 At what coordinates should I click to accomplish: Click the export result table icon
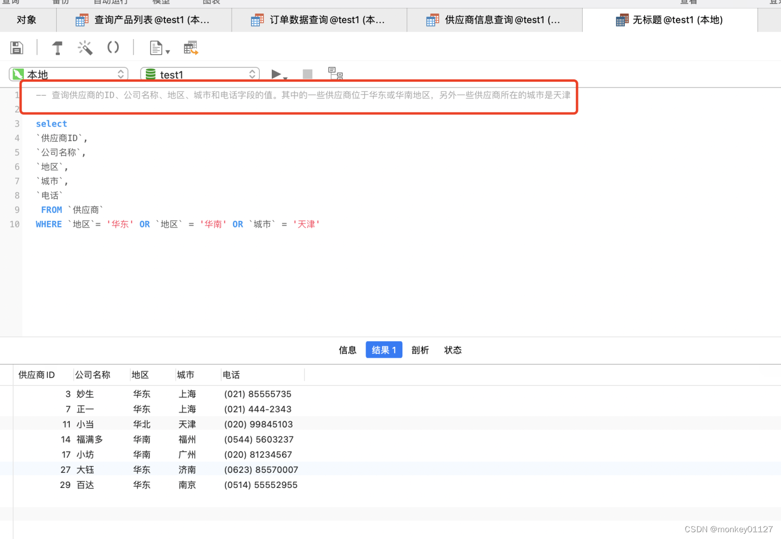point(191,48)
